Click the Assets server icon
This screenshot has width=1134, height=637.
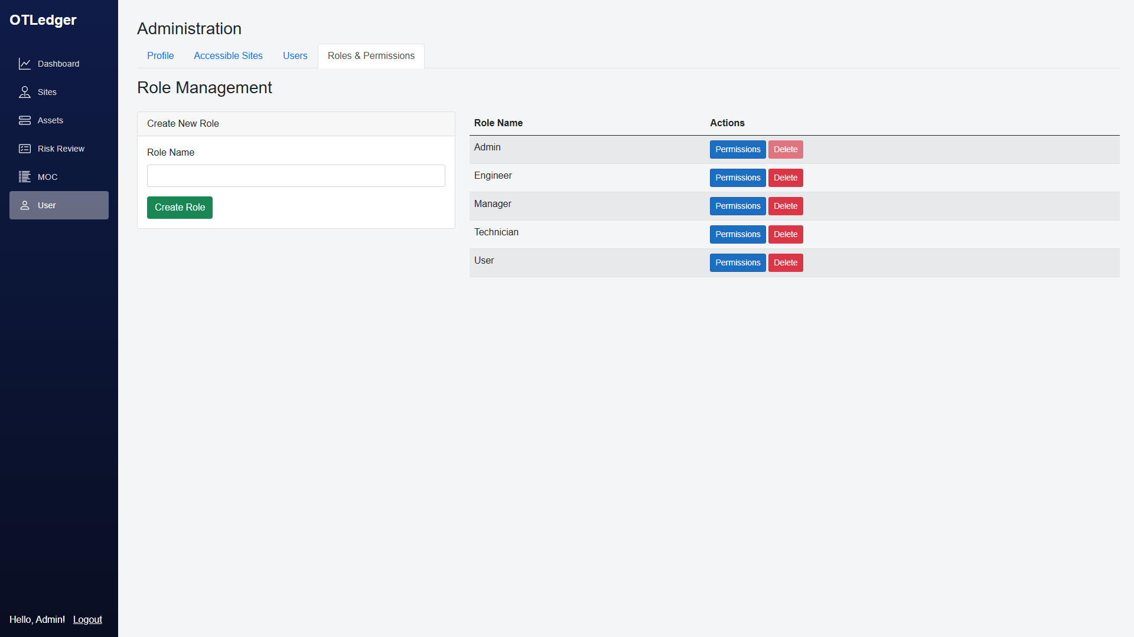(25, 120)
